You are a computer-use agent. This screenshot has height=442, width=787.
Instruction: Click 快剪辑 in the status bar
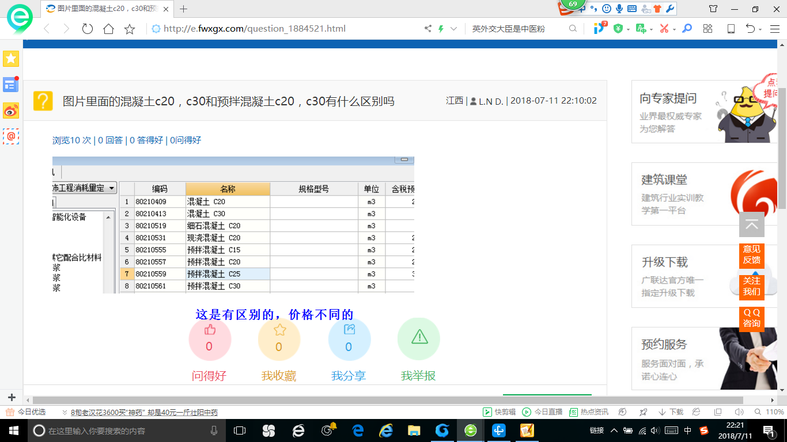point(499,412)
